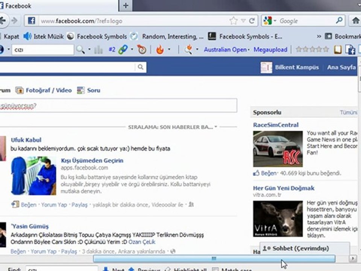Click the blue blanket post thumbnail
This screenshot has width=361, height=271.
point(33,176)
